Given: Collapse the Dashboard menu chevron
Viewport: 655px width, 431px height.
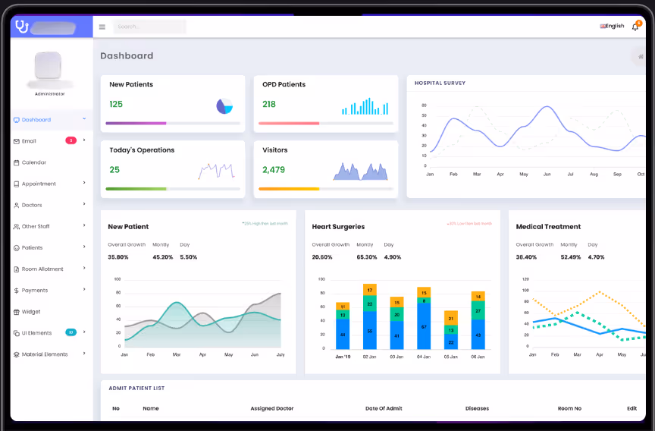Looking at the screenshot, I should click(84, 119).
